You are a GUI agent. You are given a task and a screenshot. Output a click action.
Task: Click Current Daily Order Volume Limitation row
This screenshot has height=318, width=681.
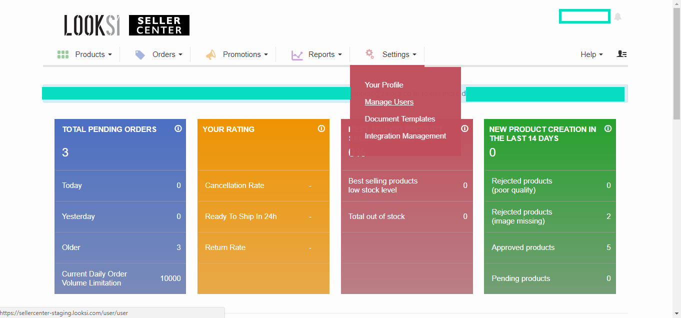coord(120,278)
